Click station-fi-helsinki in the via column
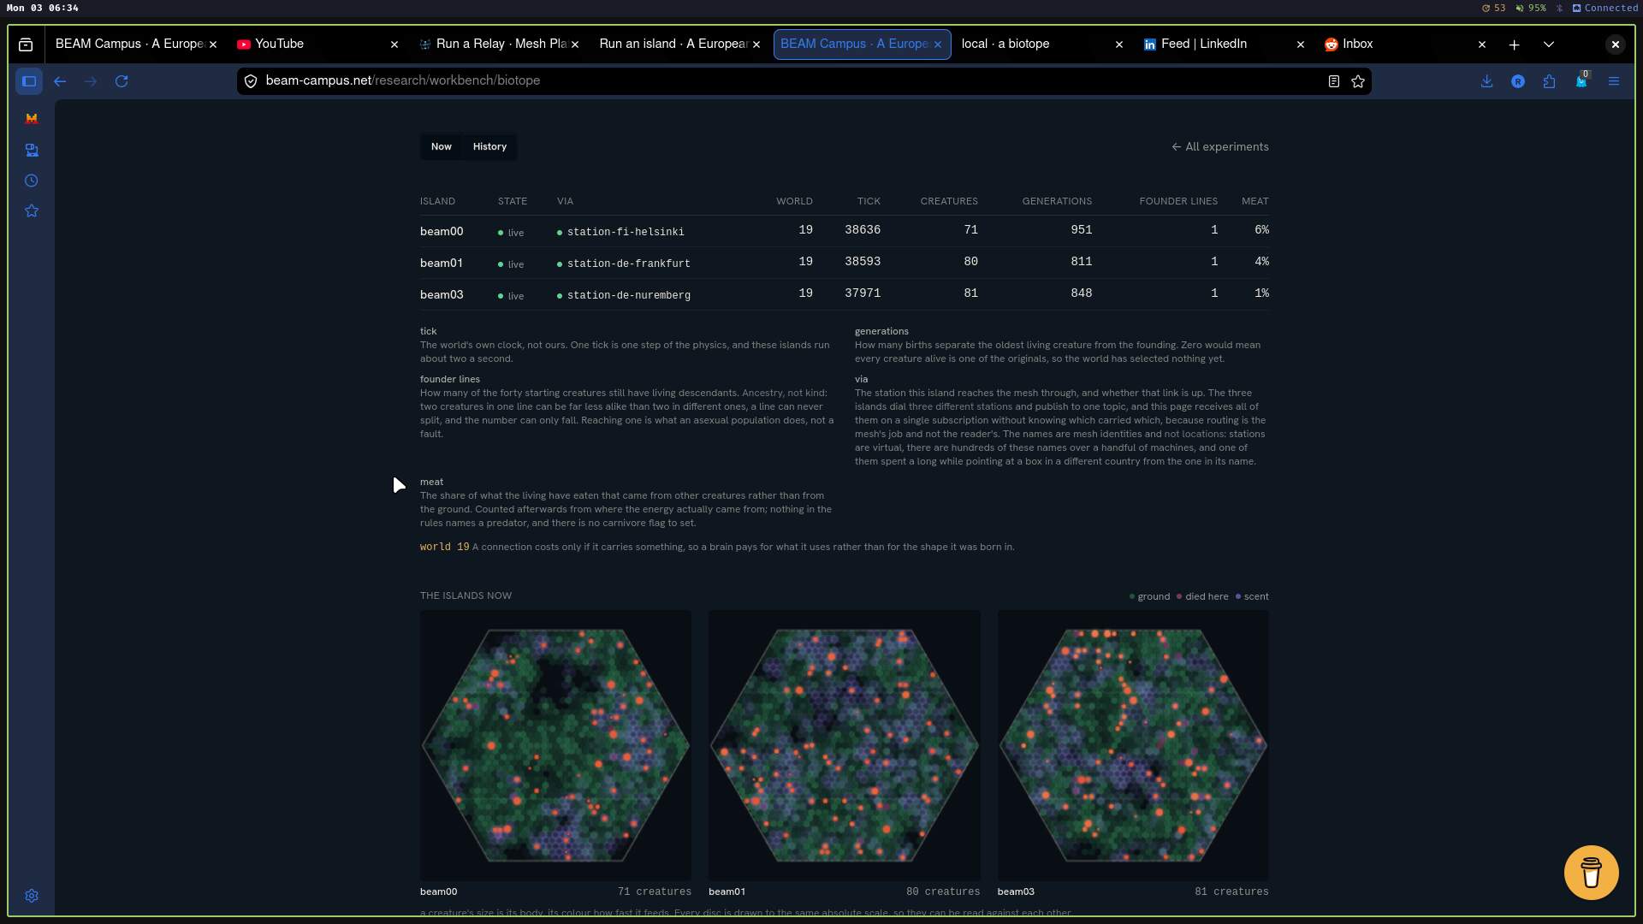The image size is (1643, 924). click(x=626, y=232)
